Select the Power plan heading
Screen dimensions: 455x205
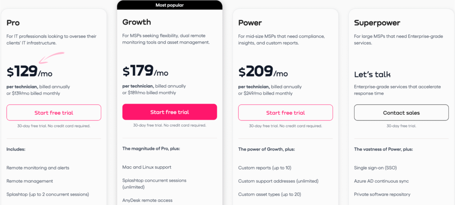click(x=250, y=23)
